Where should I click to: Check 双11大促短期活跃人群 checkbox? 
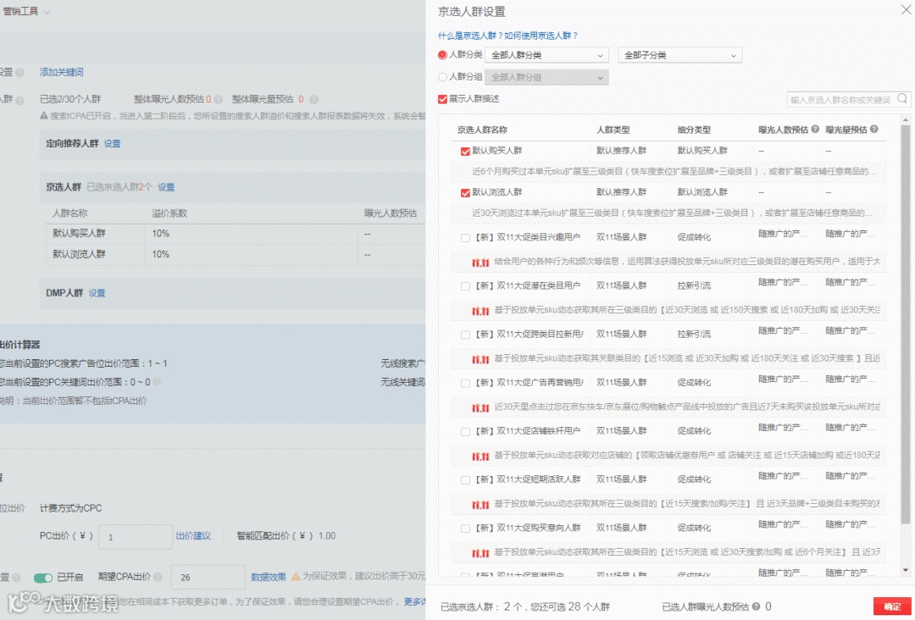(x=465, y=479)
